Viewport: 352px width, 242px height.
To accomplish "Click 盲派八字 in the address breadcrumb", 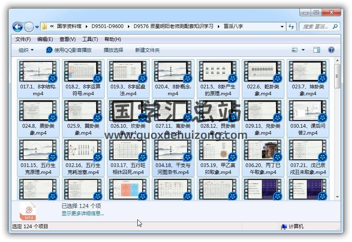I will coord(233,26).
